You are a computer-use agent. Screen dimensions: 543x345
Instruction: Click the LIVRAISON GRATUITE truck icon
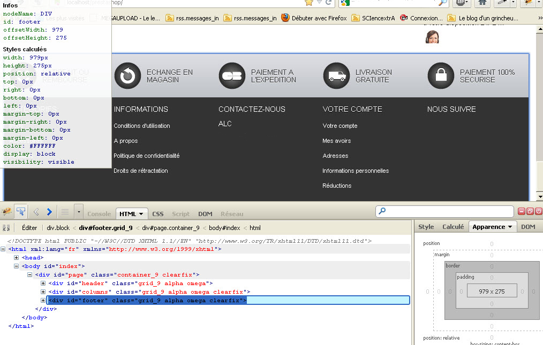337,75
